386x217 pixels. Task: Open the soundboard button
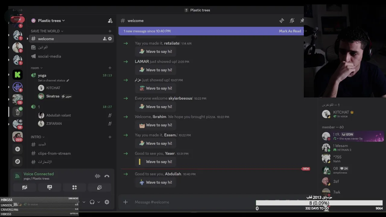click(x=100, y=187)
